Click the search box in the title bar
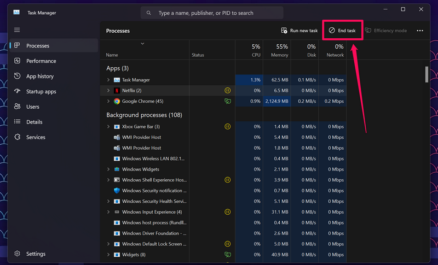 point(212,13)
